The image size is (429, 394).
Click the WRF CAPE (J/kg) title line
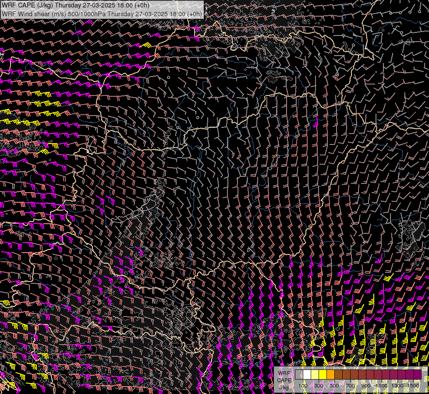(x=75, y=5)
